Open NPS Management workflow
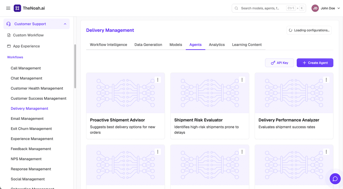The image size is (343, 189). (26, 159)
